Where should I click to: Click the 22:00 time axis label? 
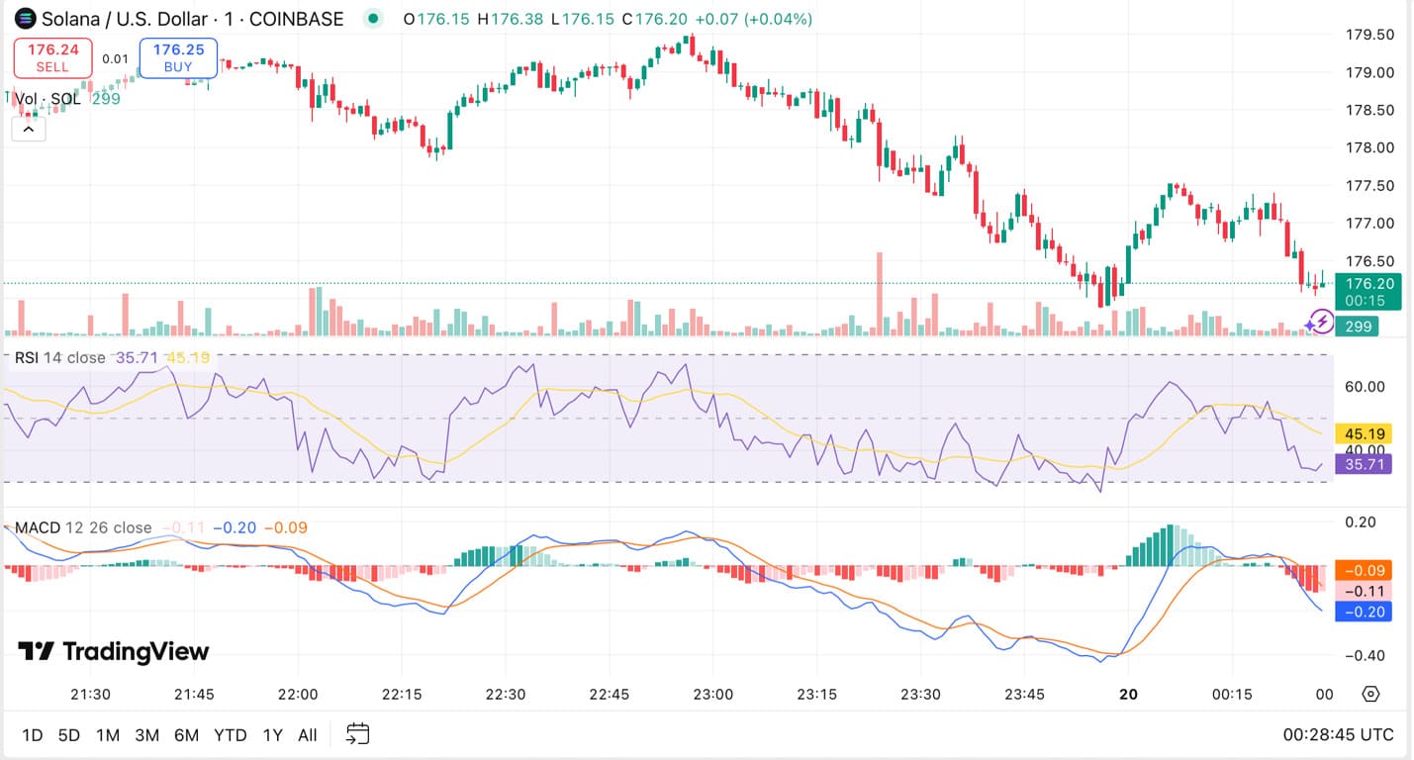(298, 694)
